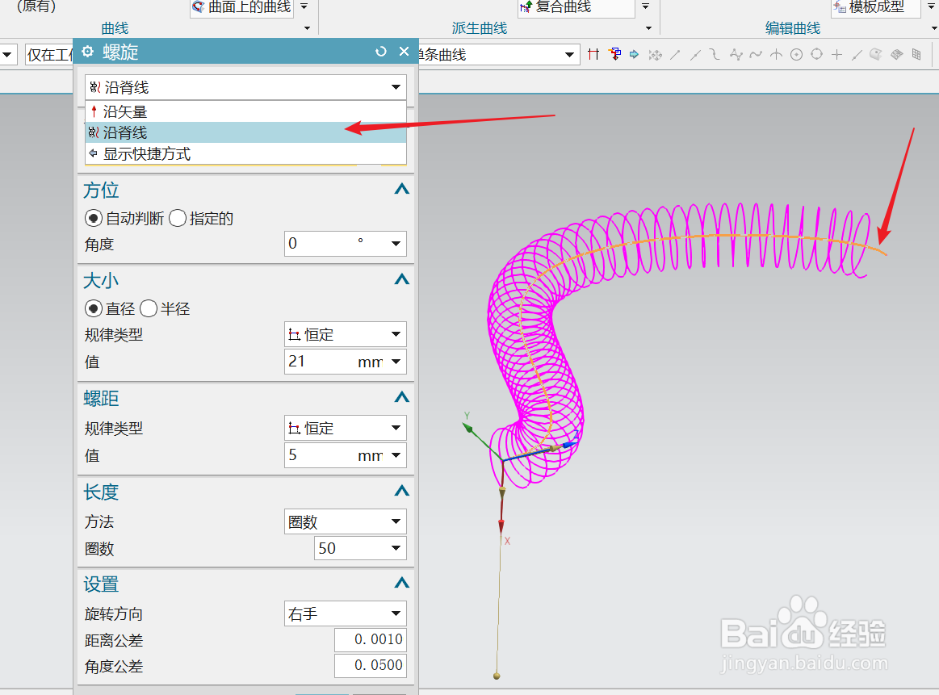939x695 pixels.
Task: Open the 旋转方向 右手 dropdown
Action: coord(346,614)
